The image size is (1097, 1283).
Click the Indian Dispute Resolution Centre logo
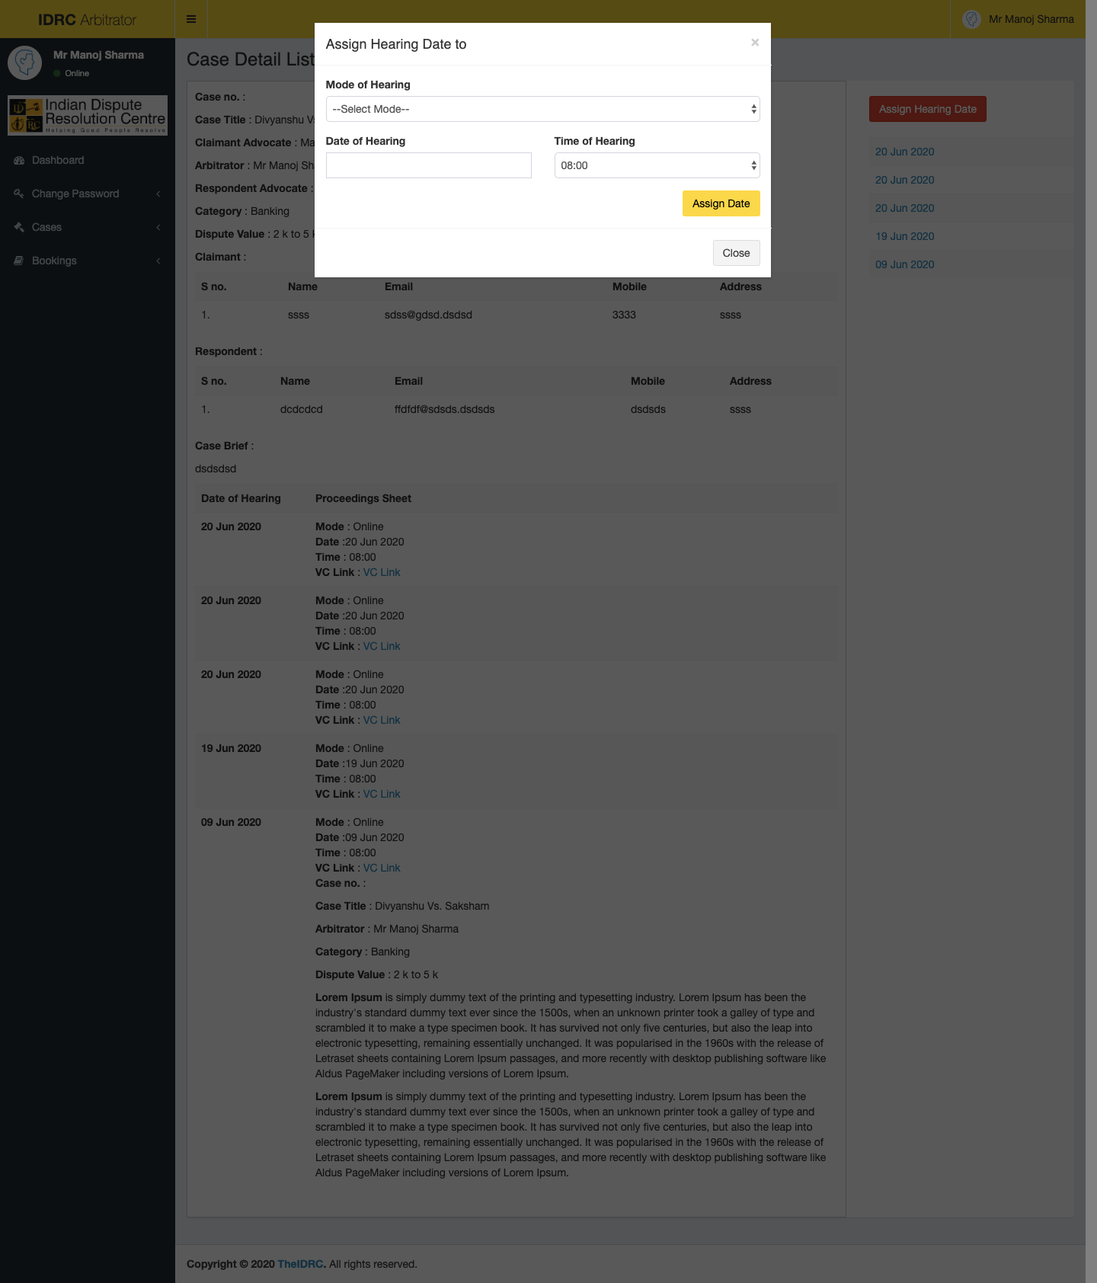tap(88, 116)
